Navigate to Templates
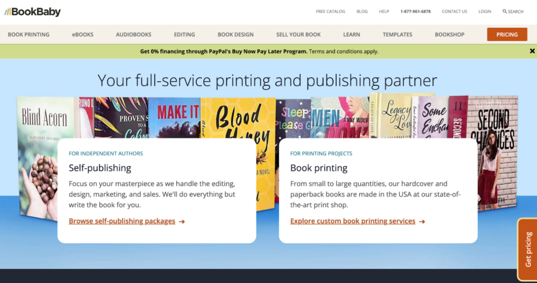The height and width of the screenshot is (283, 537). tap(397, 35)
